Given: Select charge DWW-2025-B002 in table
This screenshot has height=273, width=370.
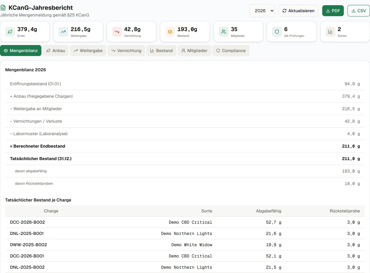Looking at the screenshot, I should tap(29, 245).
